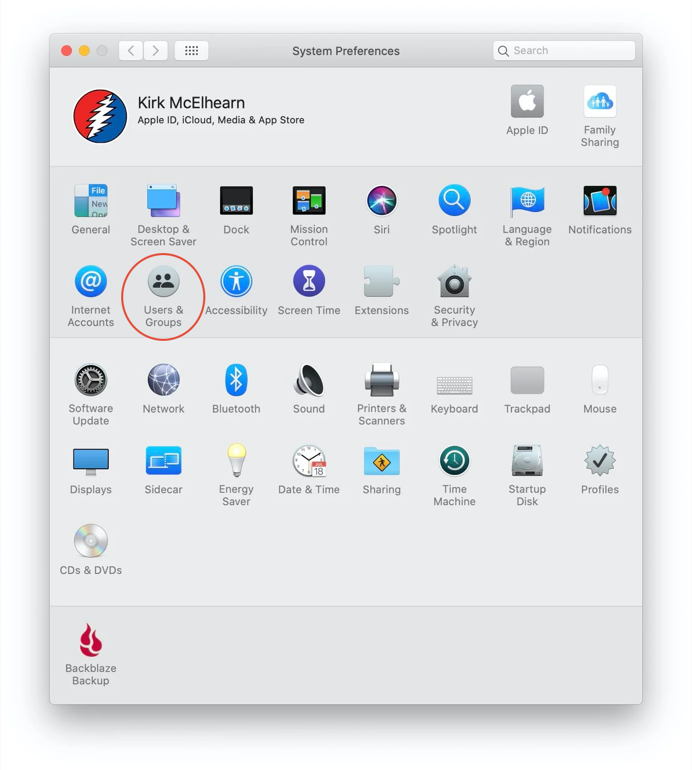Screen dimensions: 692x770
Task: Click the Kirk McElhearn profile picture
Action: pos(100,116)
